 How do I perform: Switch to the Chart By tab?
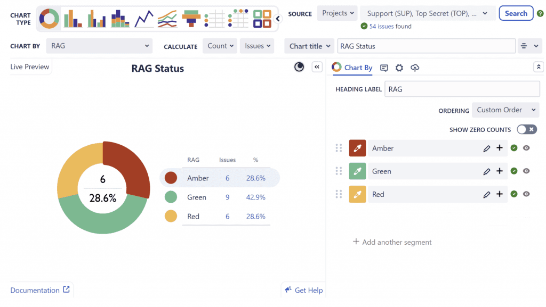click(x=352, y=68)
